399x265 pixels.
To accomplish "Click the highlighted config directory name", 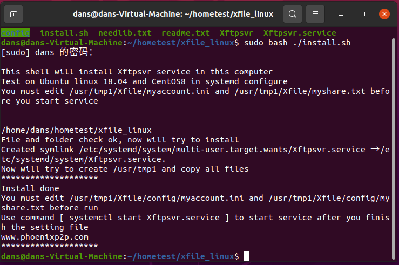I will [x=15, y=33].
